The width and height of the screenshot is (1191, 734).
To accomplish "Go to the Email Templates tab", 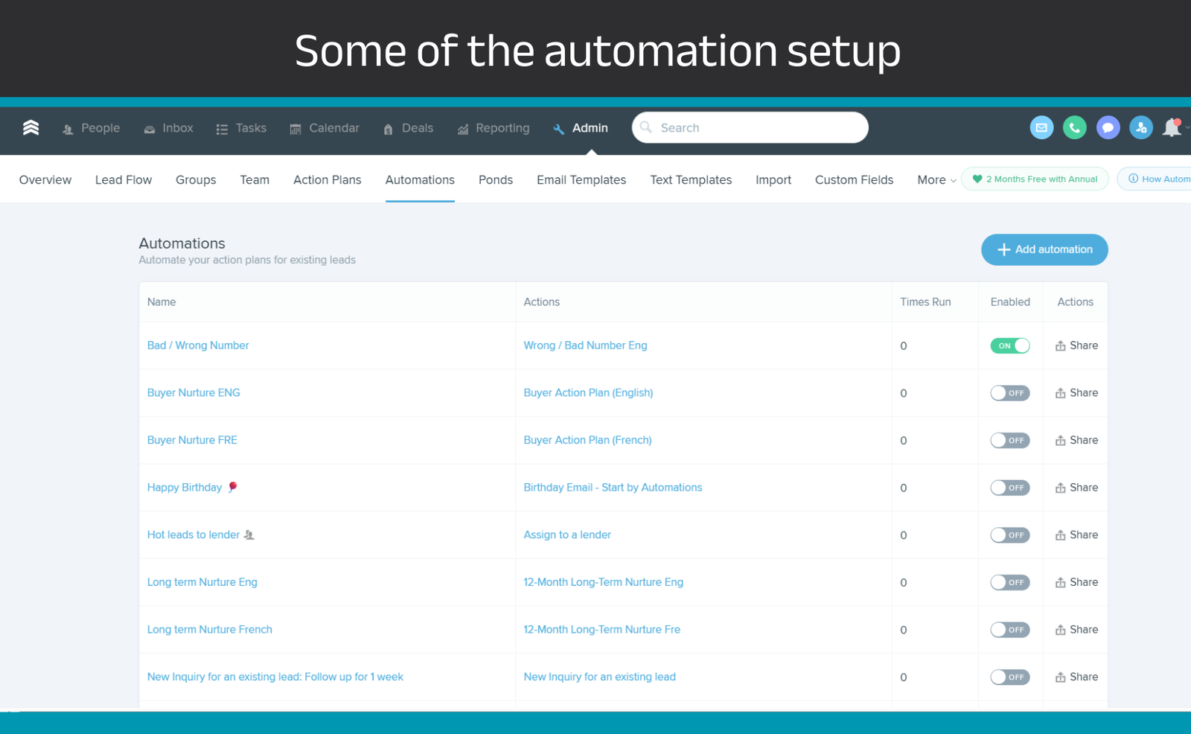I will point(581,180).
